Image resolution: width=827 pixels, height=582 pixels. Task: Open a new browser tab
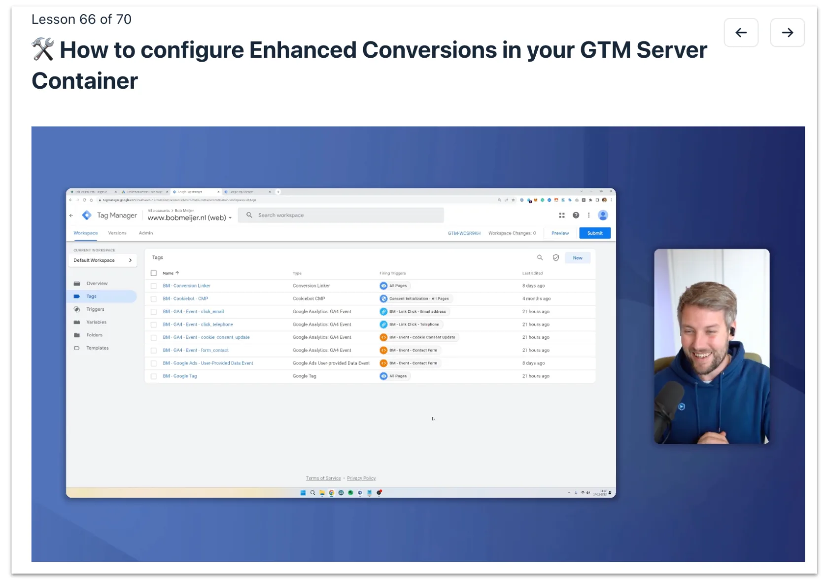[278, 192]
